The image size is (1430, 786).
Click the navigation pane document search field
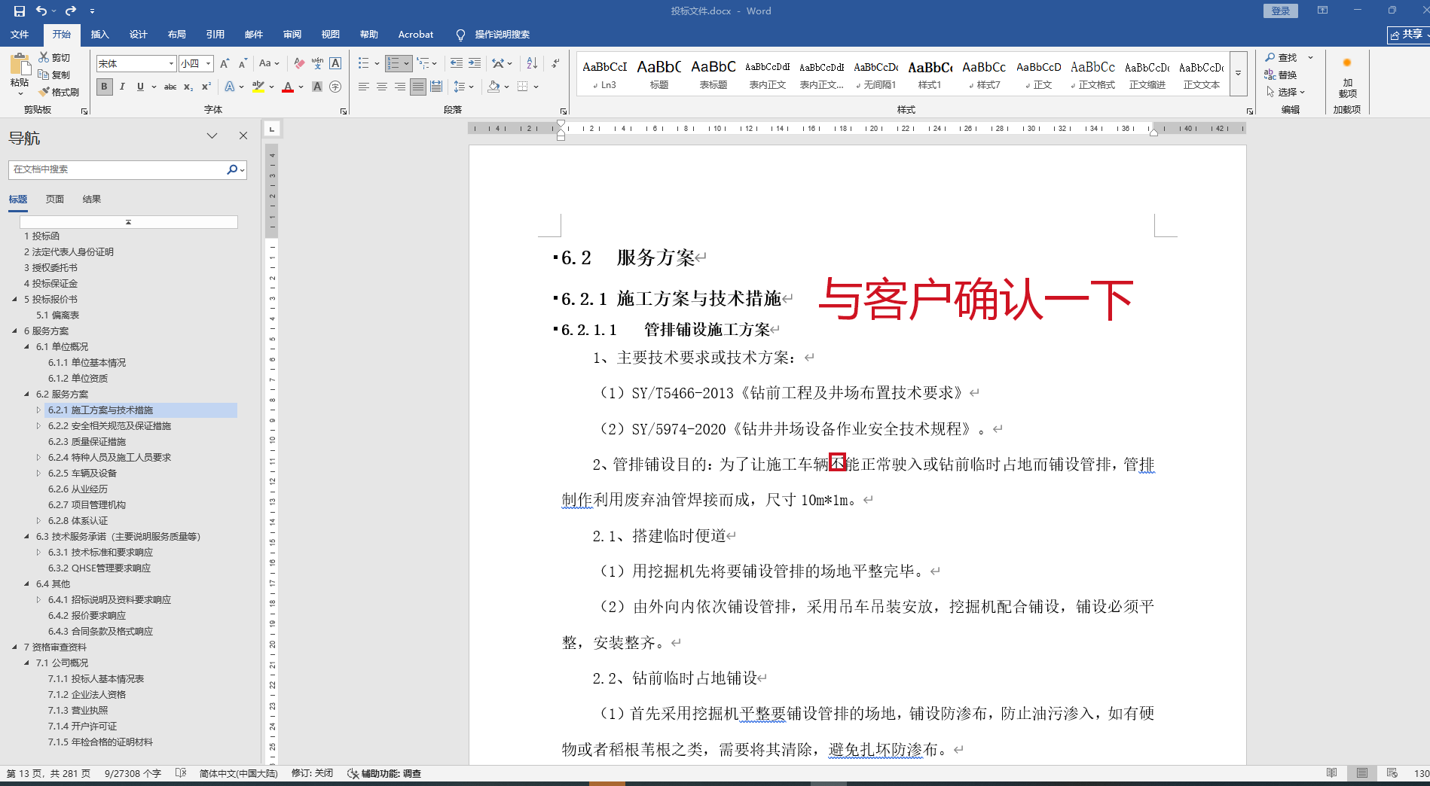coord(117,170)
